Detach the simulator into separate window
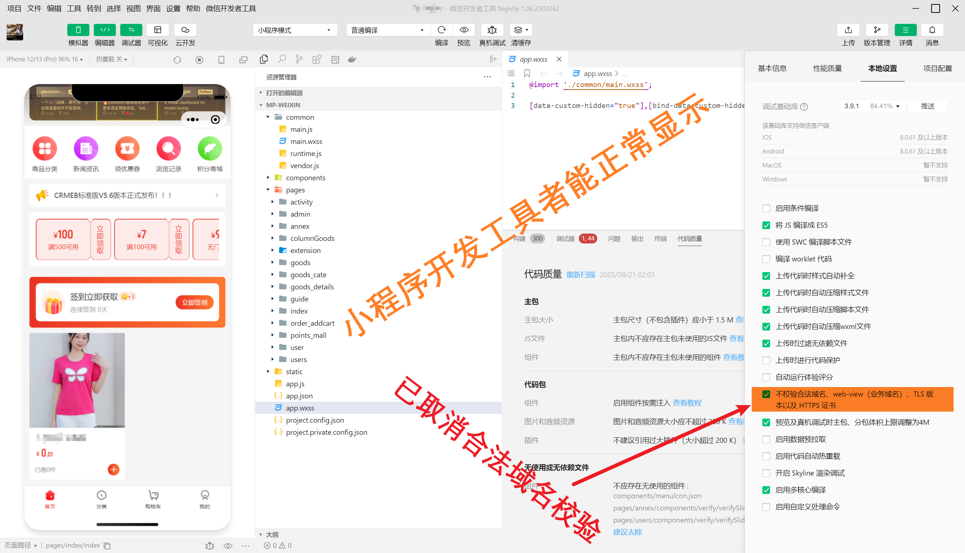 (x=243, y=59)
